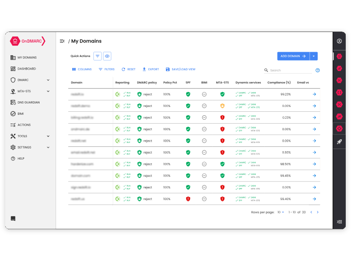Click the user profile icon
Image resolution: width=351 pixels, height=263 pixels.
point(339,41)
